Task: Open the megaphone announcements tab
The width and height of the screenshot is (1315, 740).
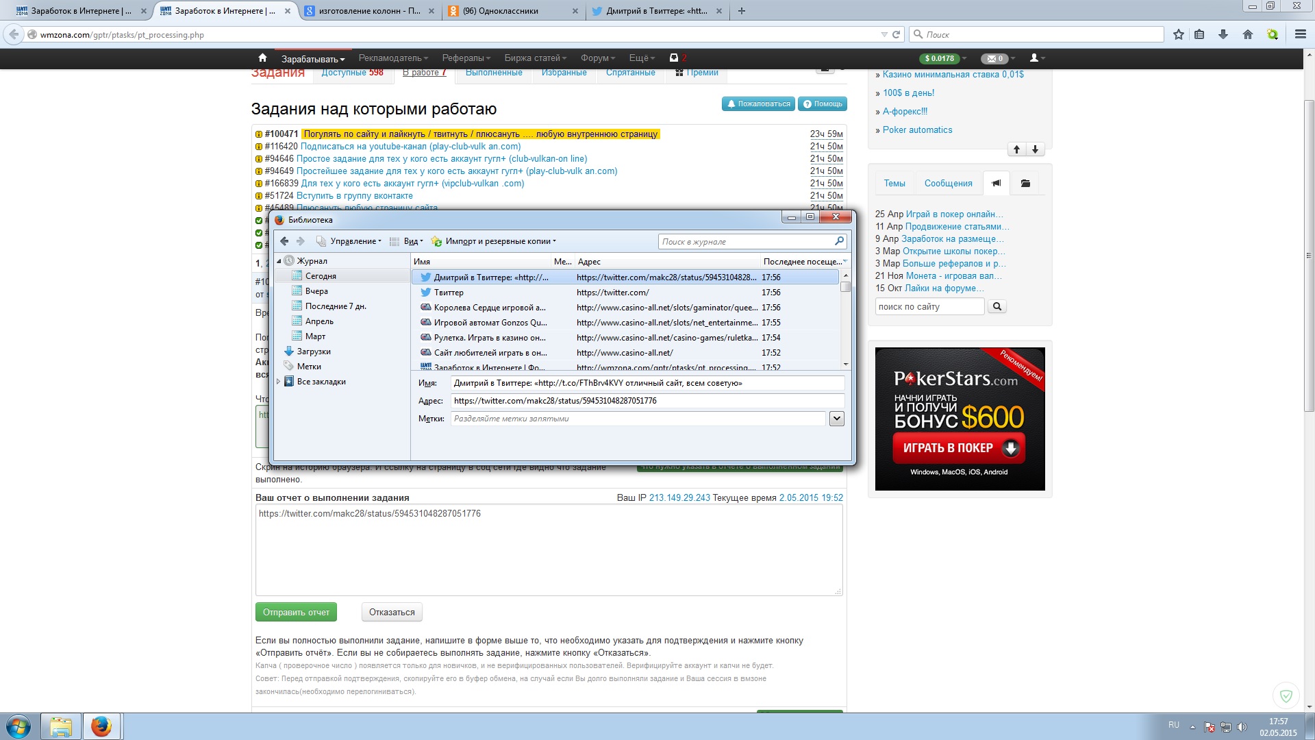Action: tap(997, 183)
